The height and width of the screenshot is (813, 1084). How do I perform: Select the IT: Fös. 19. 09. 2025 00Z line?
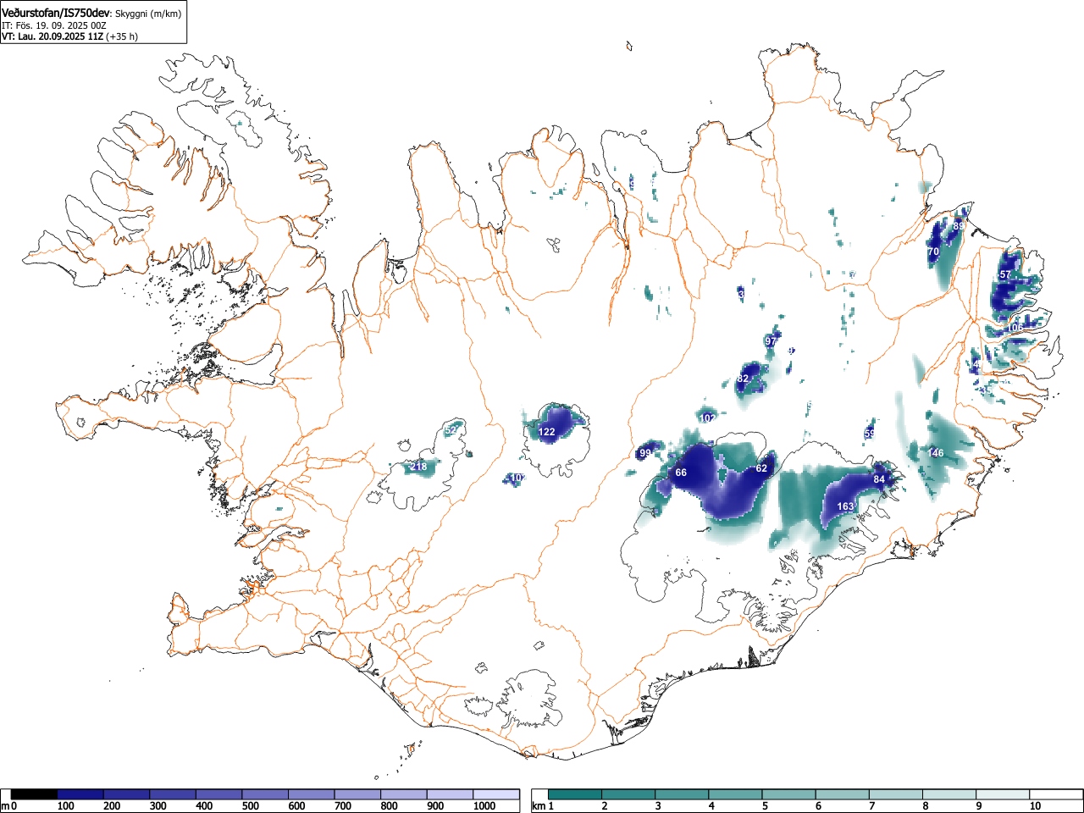click(x=54, y=25)
